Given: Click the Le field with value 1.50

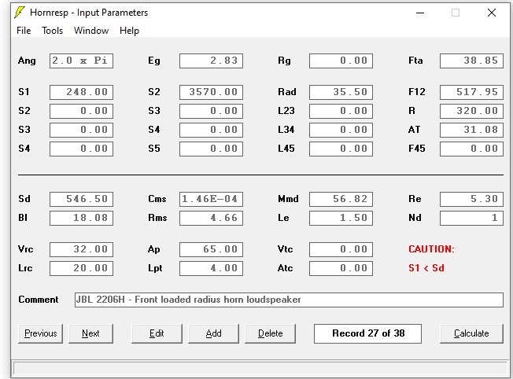Looking at the screenshot, I should [x=341, y=219].
